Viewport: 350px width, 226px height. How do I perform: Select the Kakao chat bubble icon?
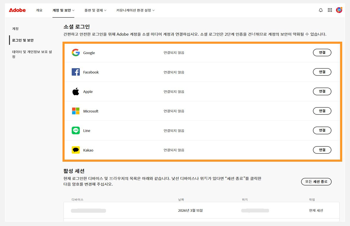76,150
